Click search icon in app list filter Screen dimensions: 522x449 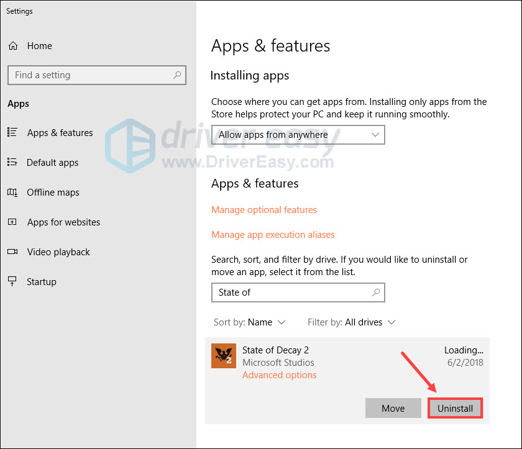pyautogui.click(x=375, y=293)
